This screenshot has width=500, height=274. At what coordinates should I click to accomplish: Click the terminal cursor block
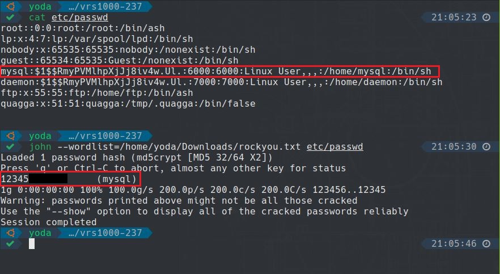click(32, 243)
